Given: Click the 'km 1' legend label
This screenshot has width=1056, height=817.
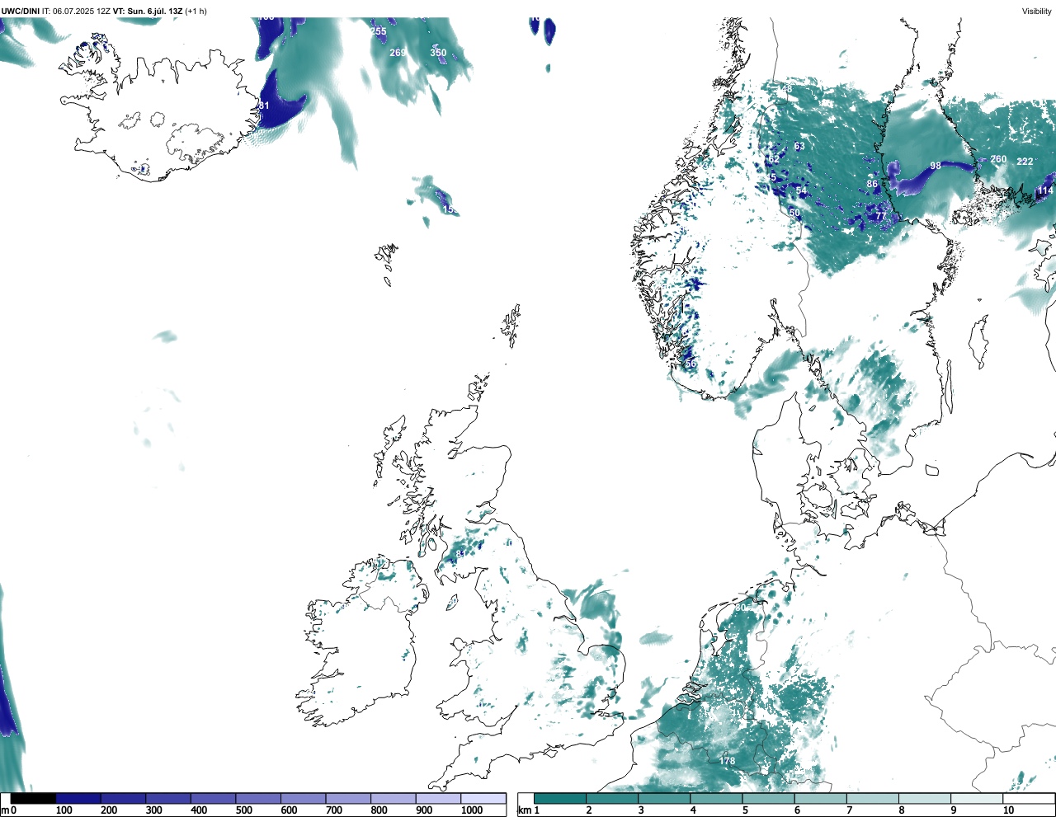Looking at the screenshot, I should click(x=530, y=810).
